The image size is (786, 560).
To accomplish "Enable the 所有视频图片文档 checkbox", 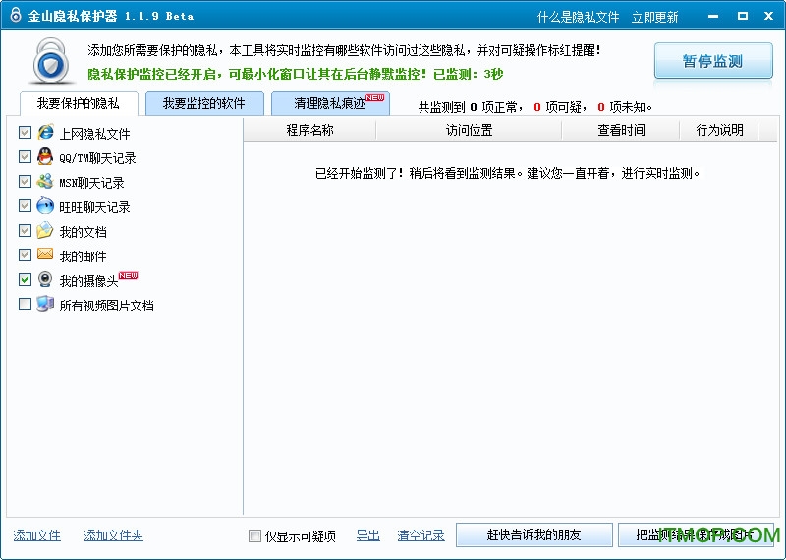I will point(25,304).
